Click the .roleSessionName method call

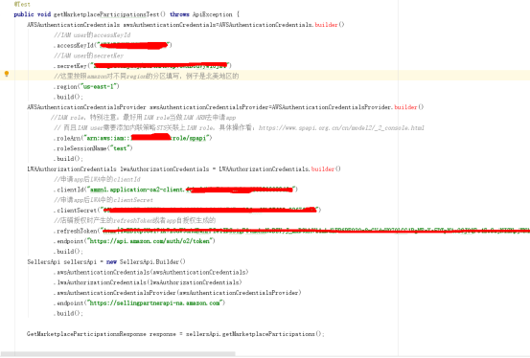[x=81, y=148]
